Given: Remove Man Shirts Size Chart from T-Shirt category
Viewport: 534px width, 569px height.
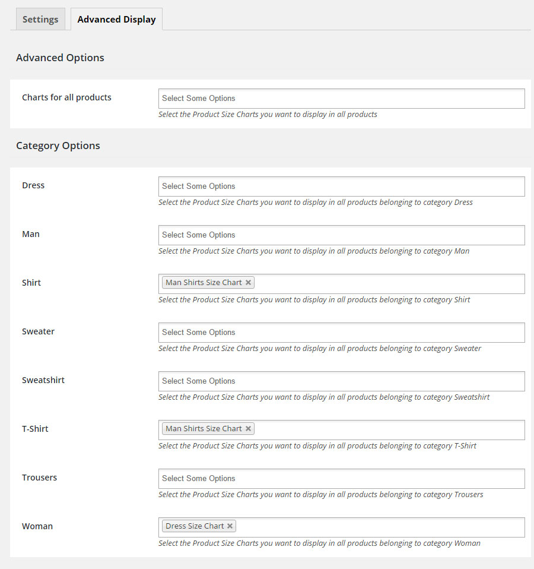Looking at the screenshot, I should coord(248,429).
